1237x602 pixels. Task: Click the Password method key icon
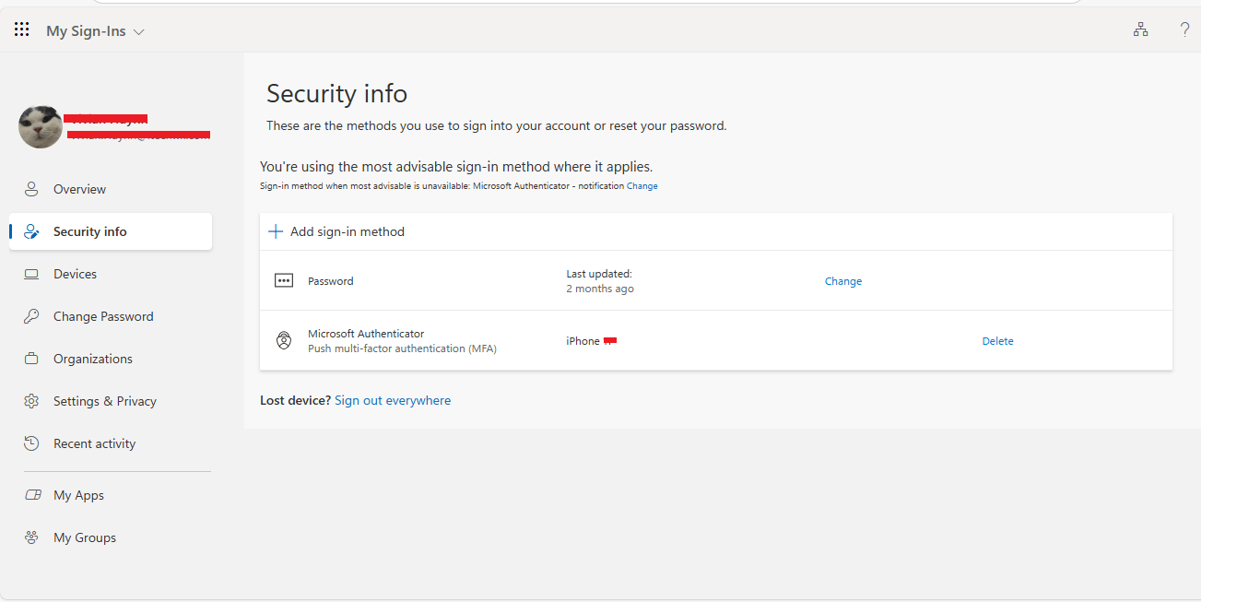click(283, 280)
